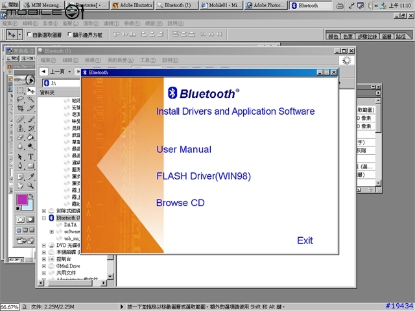Image resolution: width=415 pixels, height=311 pixels.
Task: Open the magenta foreground color picker
Action: (21, 199)
